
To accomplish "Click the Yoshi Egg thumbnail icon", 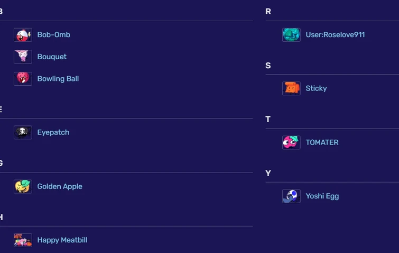I will coord(291,196).
